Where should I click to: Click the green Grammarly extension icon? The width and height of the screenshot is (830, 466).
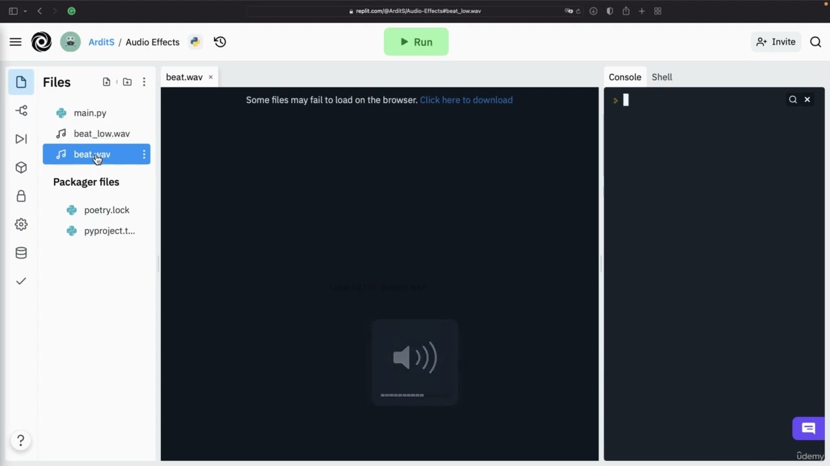click(x=71, y=11)
